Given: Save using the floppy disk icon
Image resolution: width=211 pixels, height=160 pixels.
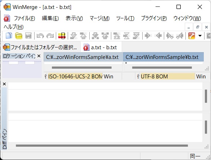Looking at the screenshot, I should click(28, 36).
